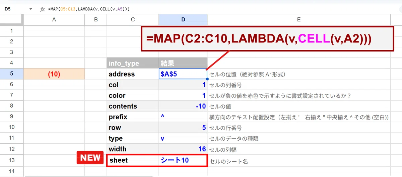Screen dimensions: 402x177
Task: Select the col cell
Action: pos(133,85)
